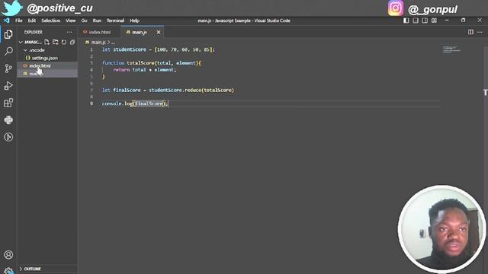Open Customize Layout icon

[x=434, y=21]
